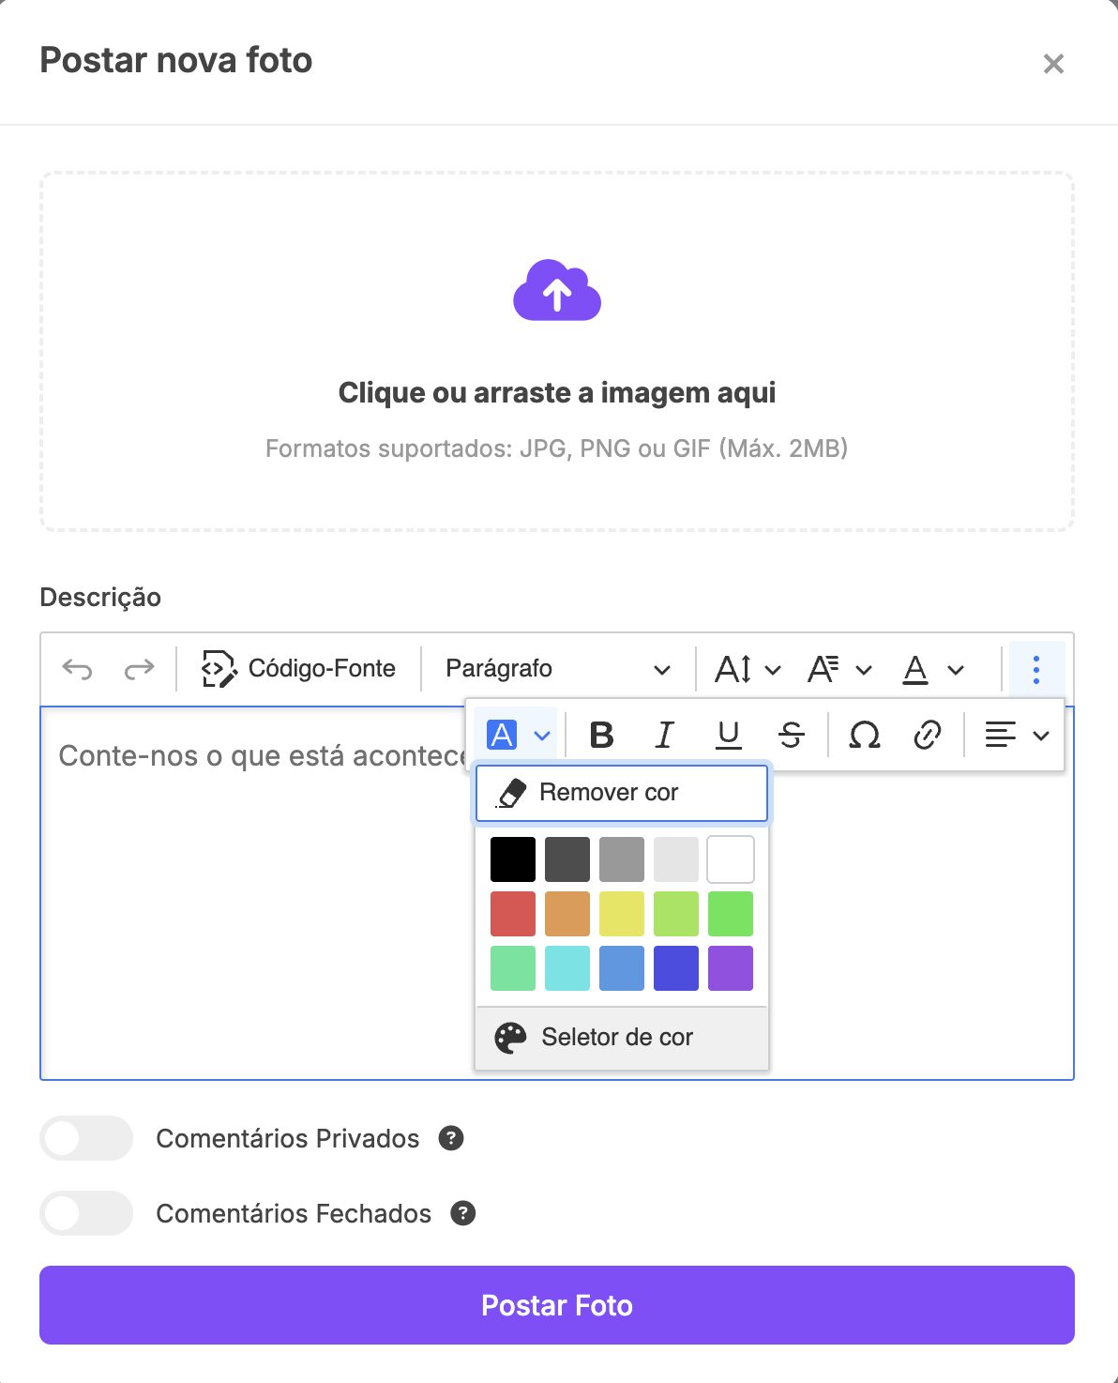Open the Parágrafo style dropdown

click(x=557, y=669)
